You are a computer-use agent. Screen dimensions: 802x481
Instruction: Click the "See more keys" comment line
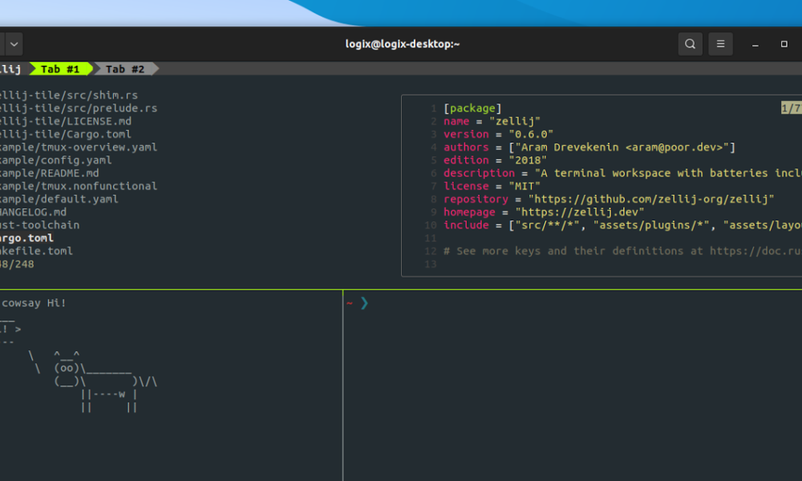pos(622,251)
